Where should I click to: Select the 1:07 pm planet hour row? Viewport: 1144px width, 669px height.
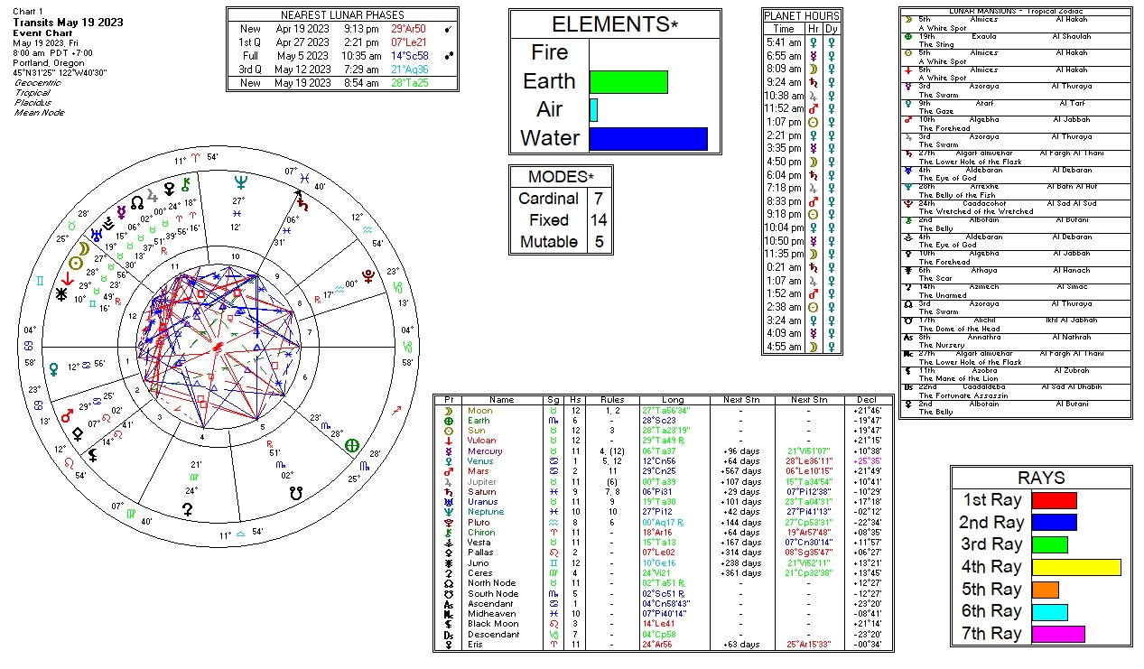802,122
